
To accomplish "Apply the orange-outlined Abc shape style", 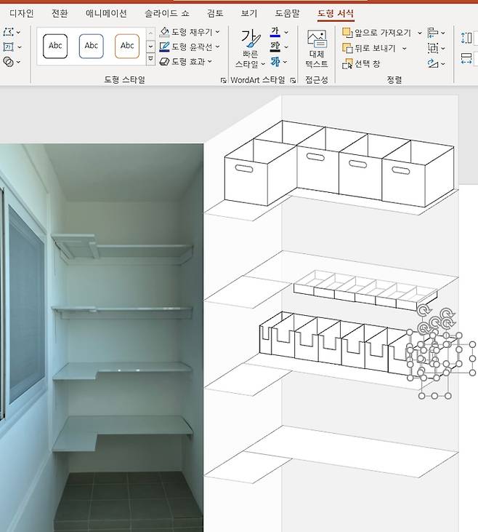I will [127, 46].
